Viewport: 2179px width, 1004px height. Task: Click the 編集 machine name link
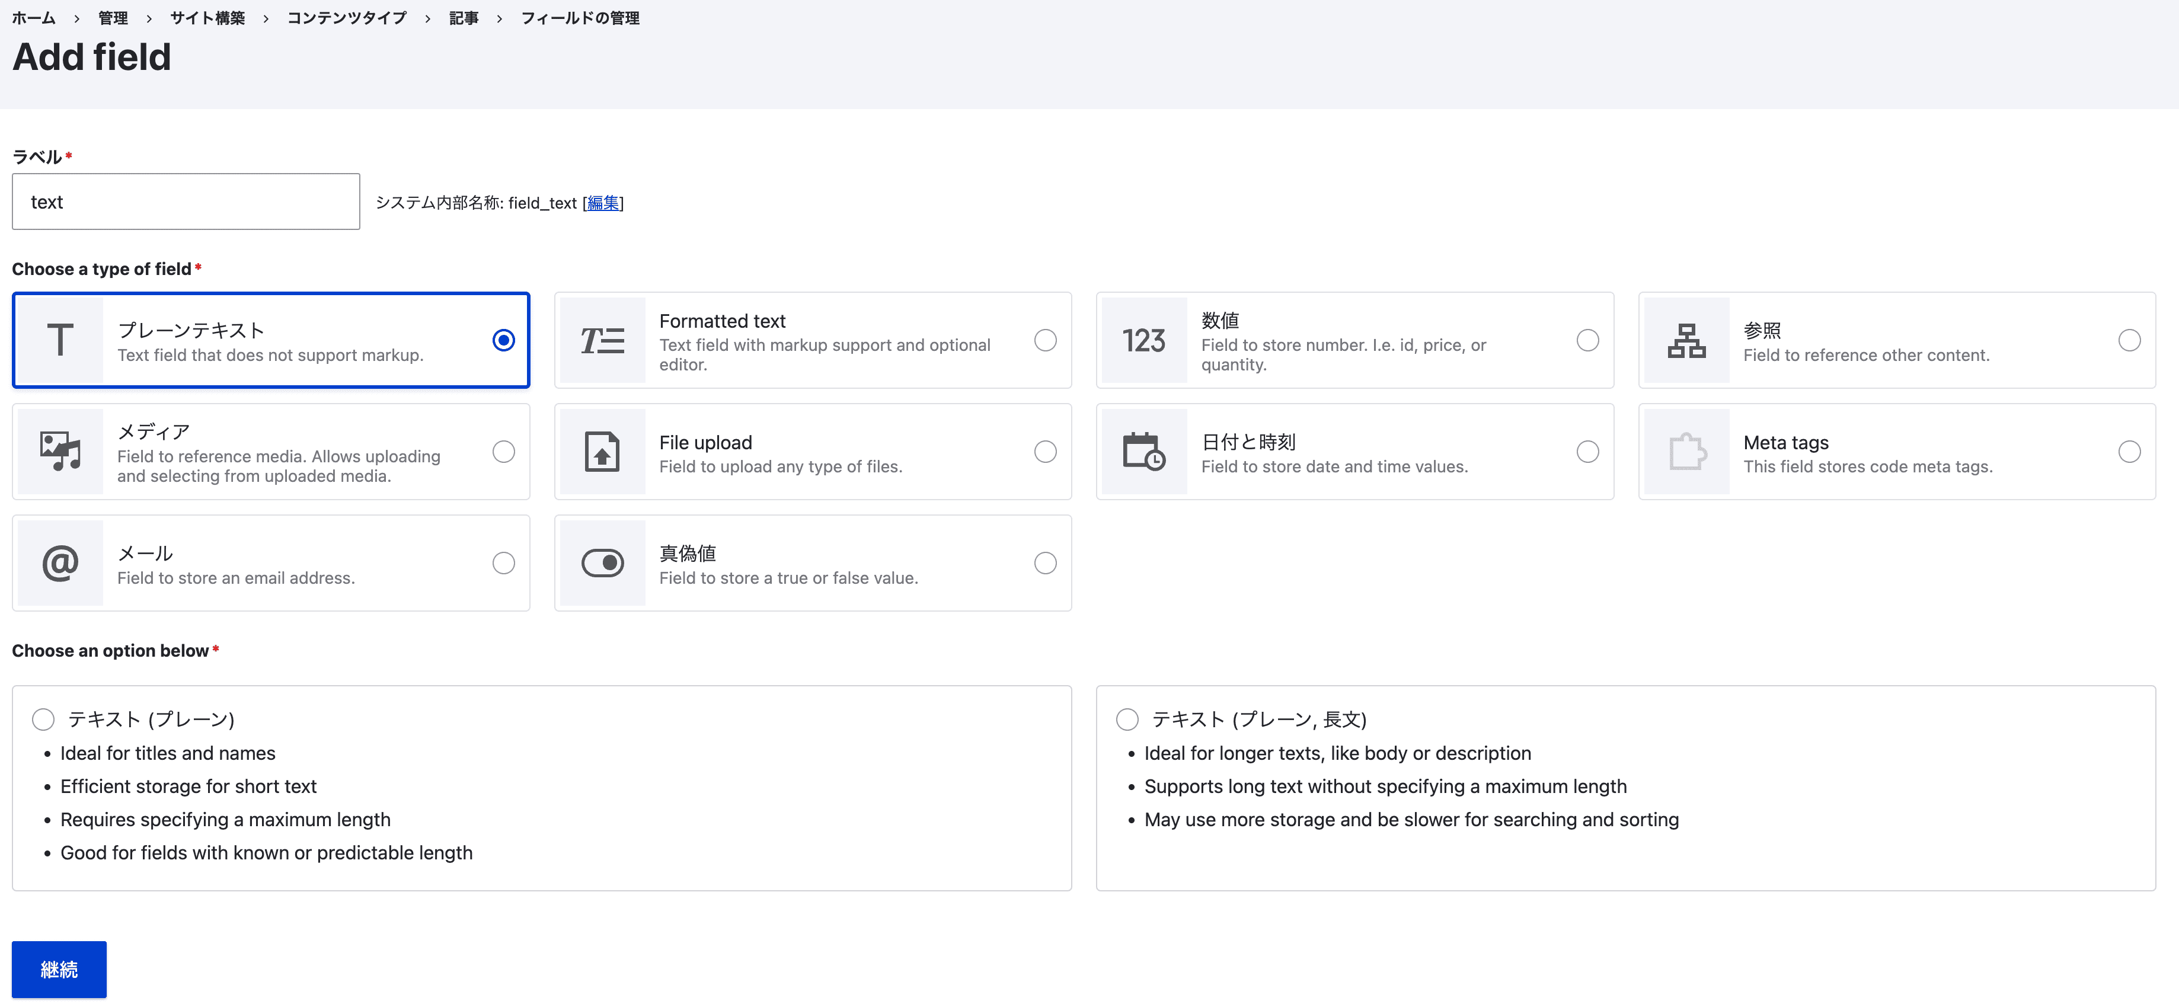coord(603,203)
